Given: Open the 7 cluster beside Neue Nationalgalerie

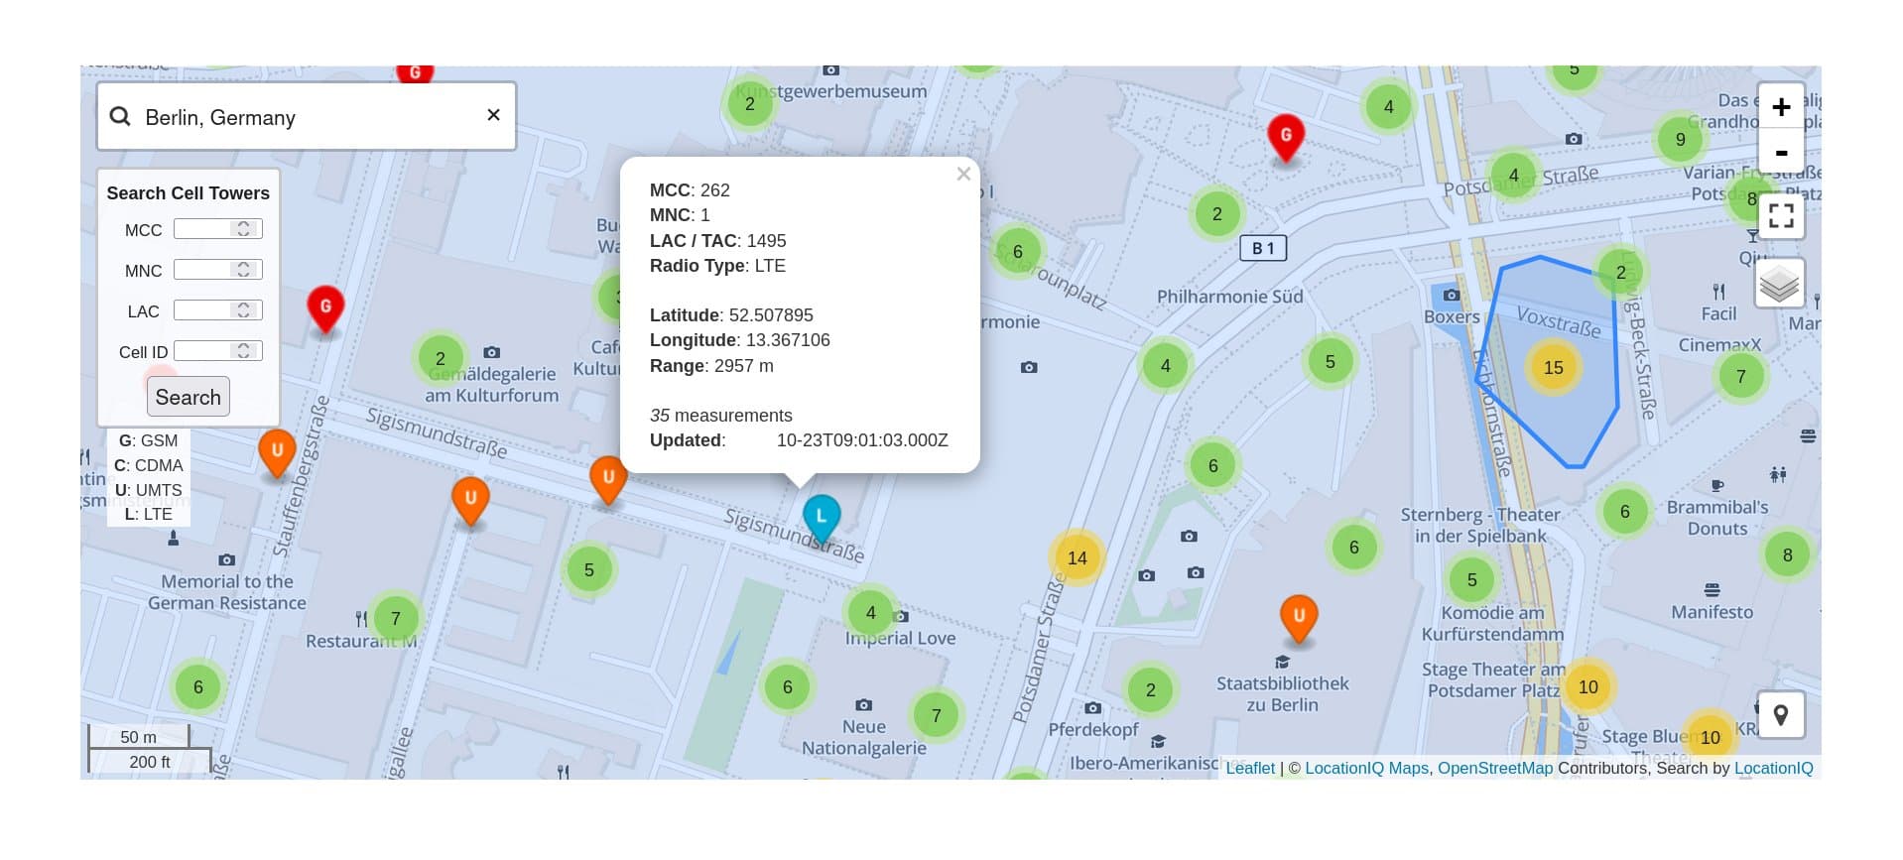Looking at the screenshot, I should click(936, 715).
